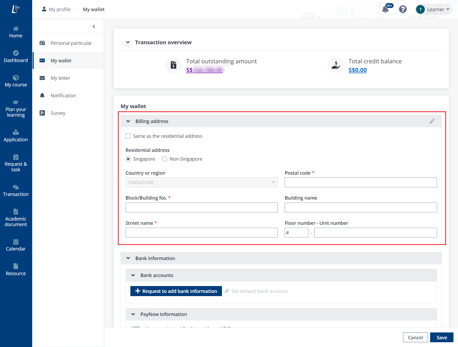Screen dimensions: 458x347
Task: Open the Transaction navigation item
Action: tap(16, 191)
